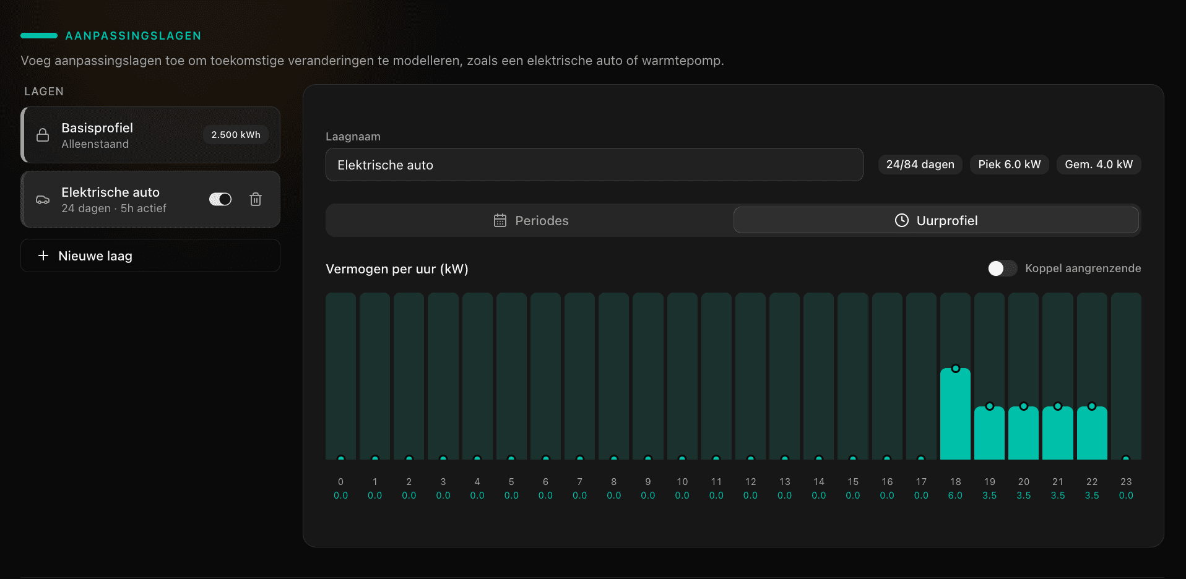The height and width of the screenshot is (579, 1186).
Task: Click the Piek 6.0 kW badge
Action: (1009, 165)
